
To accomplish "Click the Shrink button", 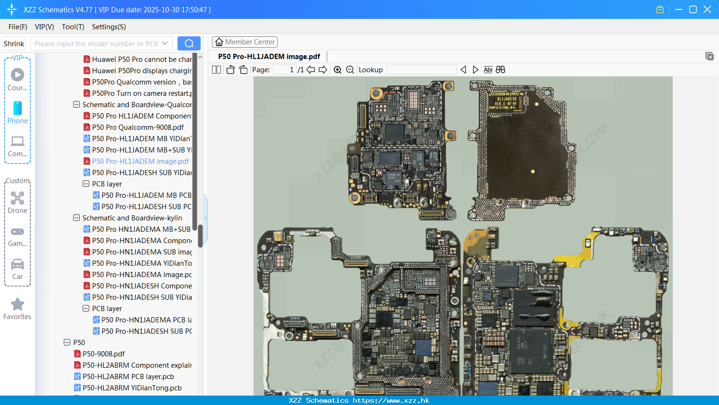I will pyautogui.click(x=14, y=43).
